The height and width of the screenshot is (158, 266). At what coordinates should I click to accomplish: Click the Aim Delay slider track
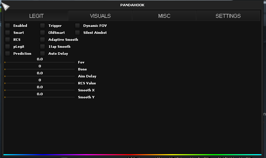point(40,76)
